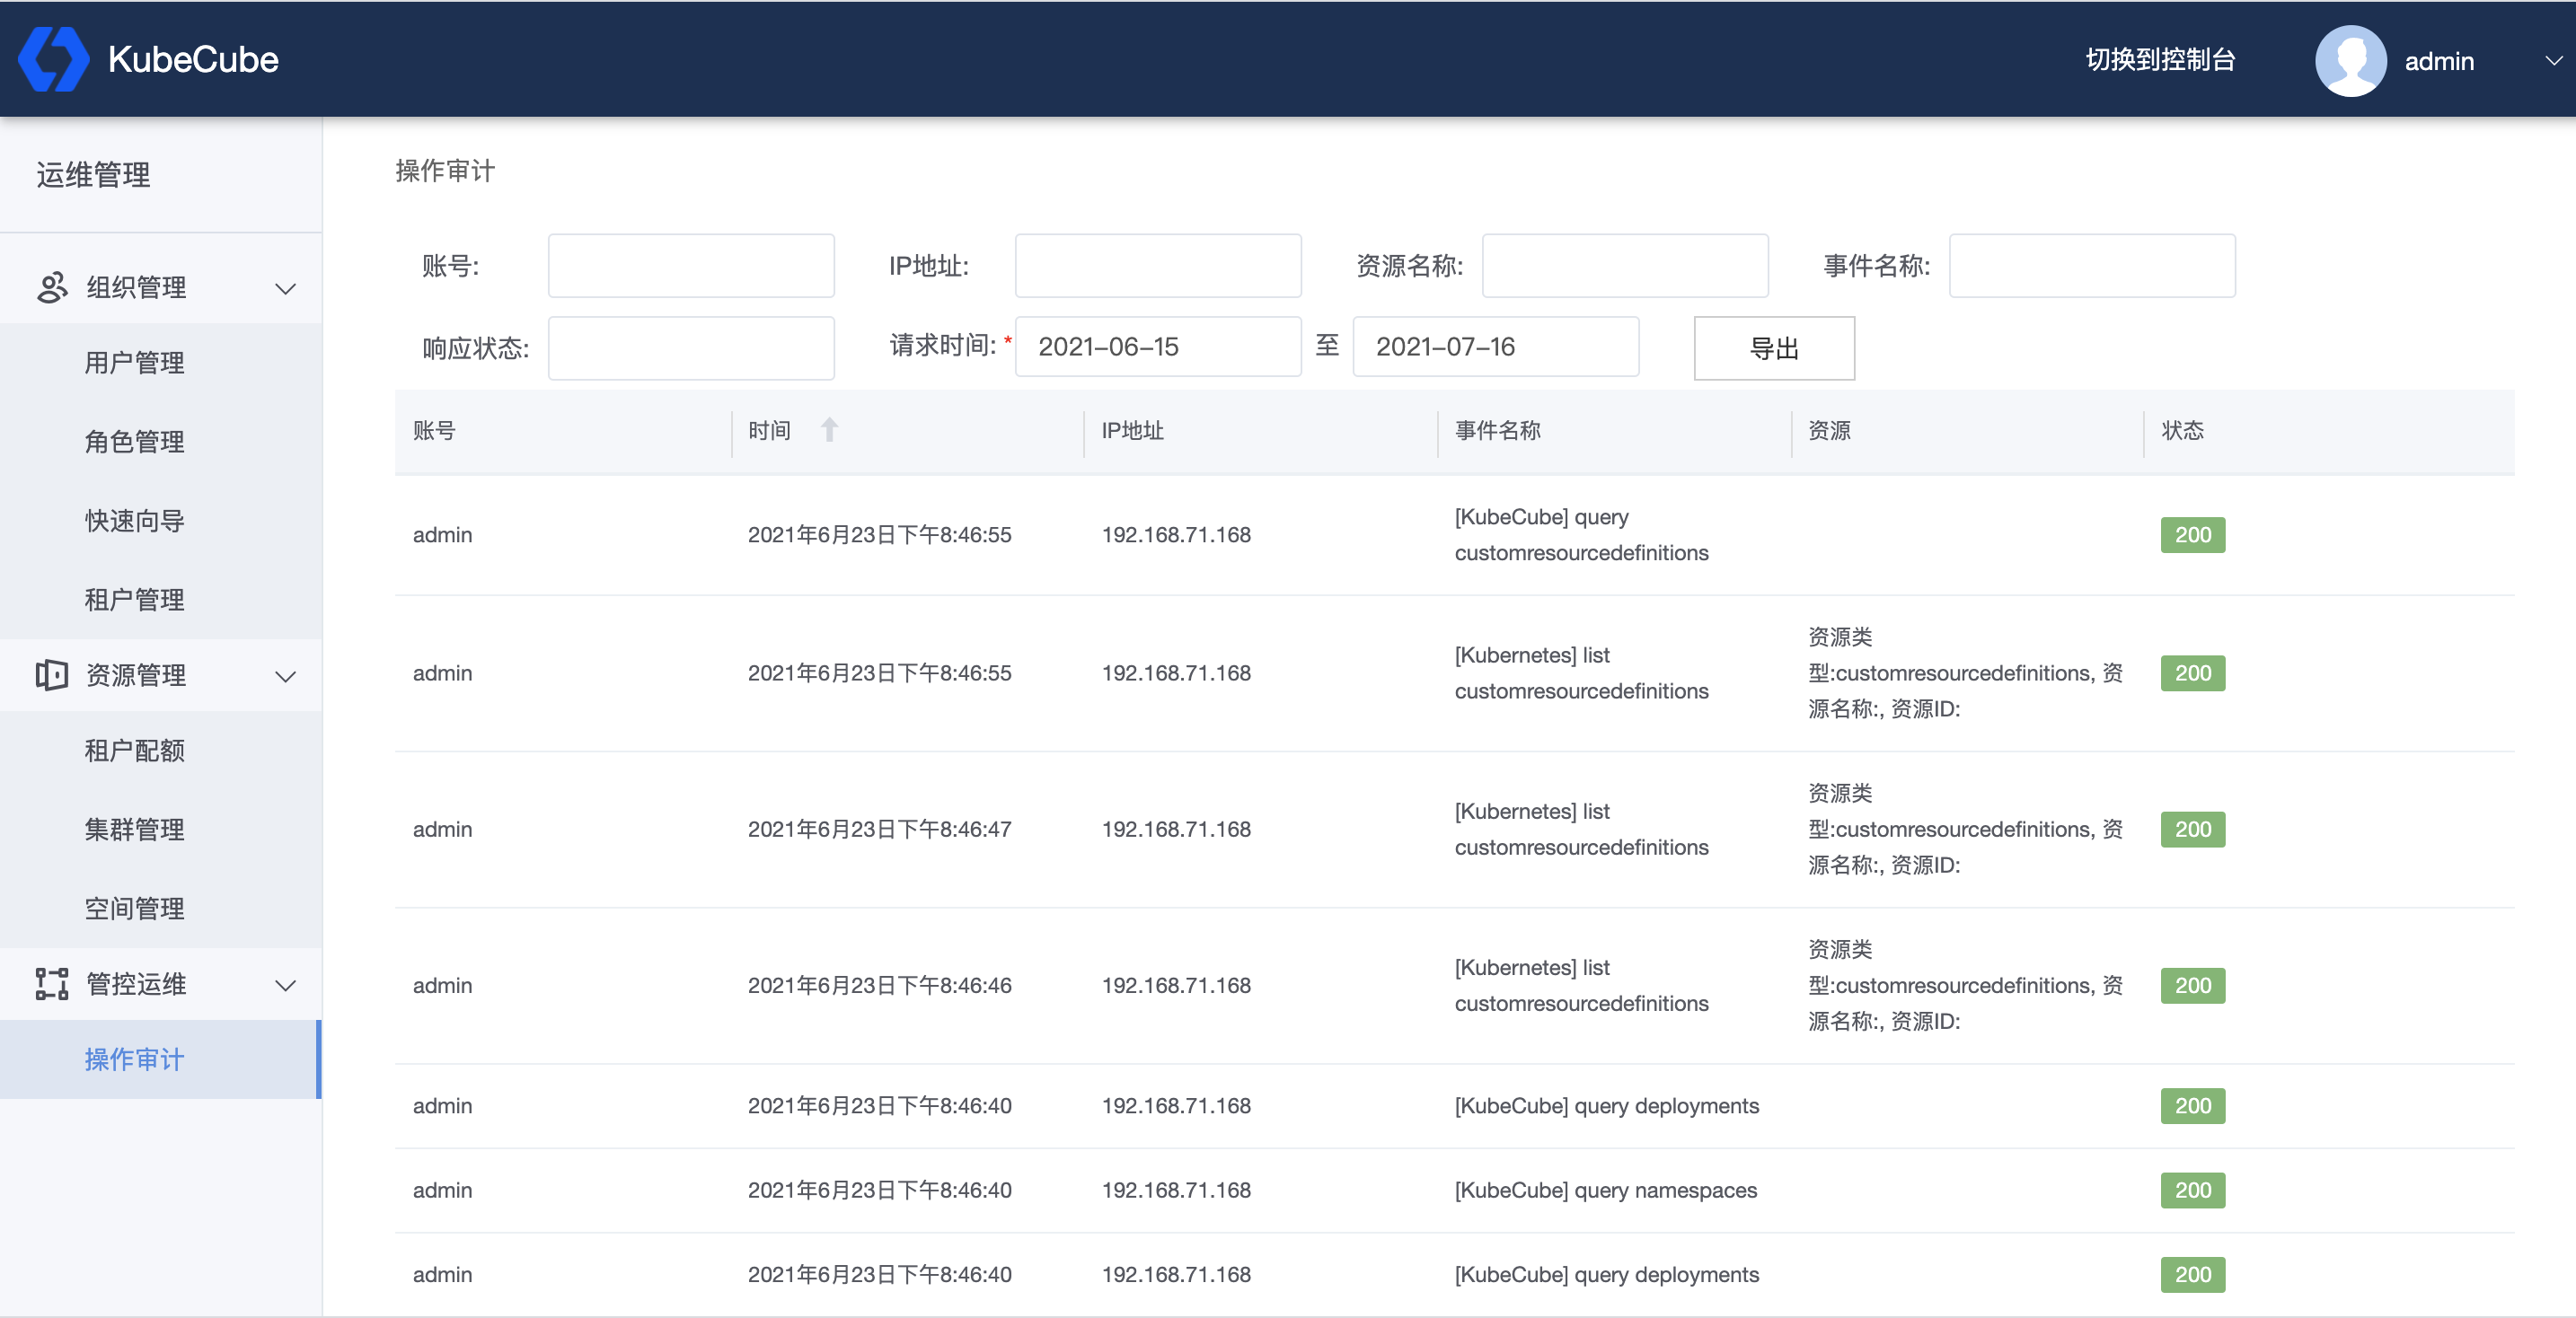Click 200 status of query namespaces row
Viewport: 2576px width, 1318px height.
pos(2192,1191)
